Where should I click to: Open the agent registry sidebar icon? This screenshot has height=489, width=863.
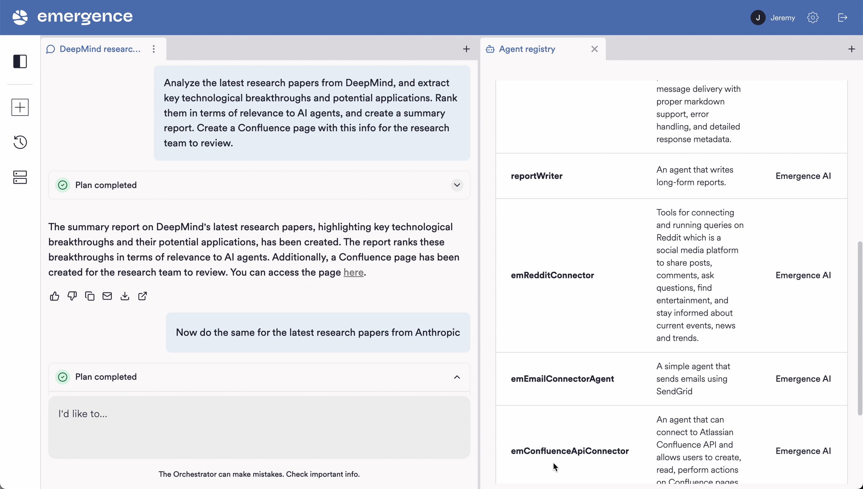(20, 177)
